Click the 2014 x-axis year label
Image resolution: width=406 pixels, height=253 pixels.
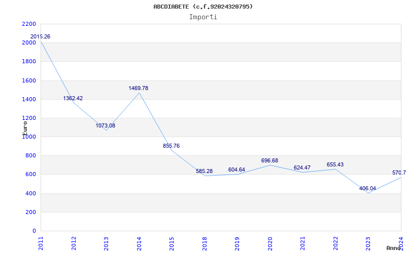[x=139, y=243]
